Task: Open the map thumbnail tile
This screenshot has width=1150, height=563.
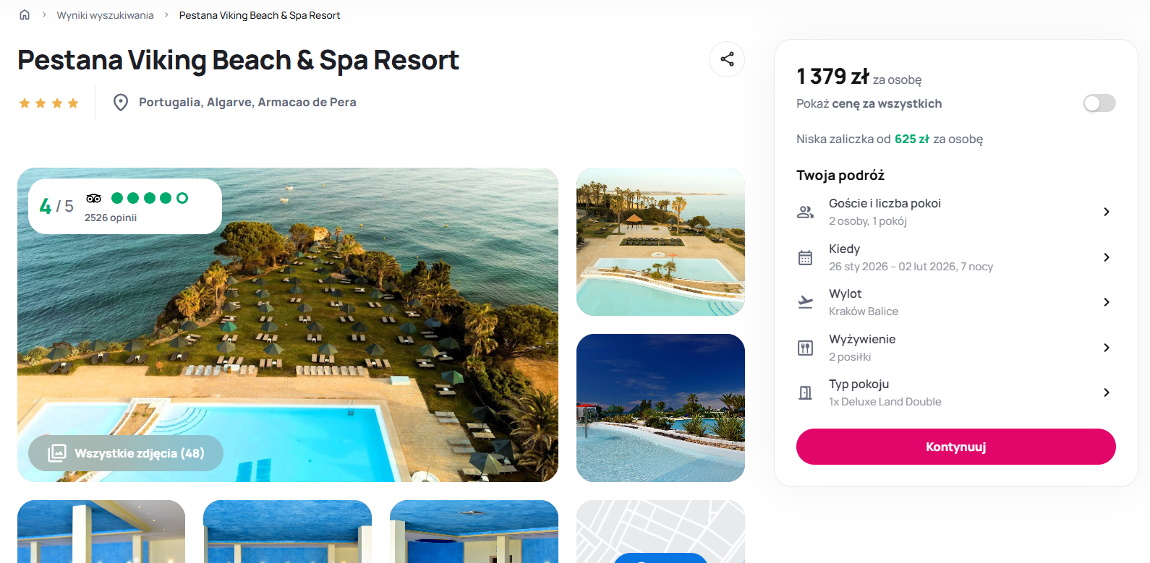Action: (660, 531)
